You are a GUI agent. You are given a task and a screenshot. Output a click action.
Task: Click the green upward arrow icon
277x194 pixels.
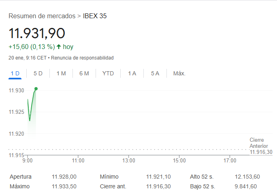59,47
